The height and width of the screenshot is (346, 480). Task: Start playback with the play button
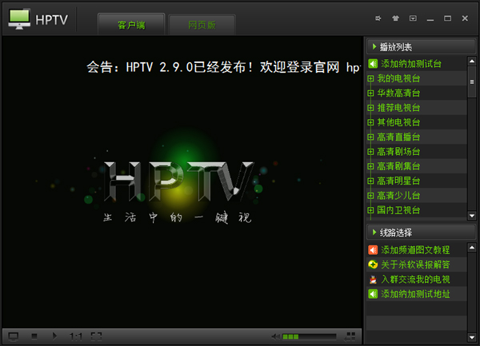click(54, 336)
